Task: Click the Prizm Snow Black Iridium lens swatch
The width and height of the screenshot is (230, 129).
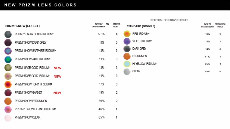Action: (x=8, y=34)
